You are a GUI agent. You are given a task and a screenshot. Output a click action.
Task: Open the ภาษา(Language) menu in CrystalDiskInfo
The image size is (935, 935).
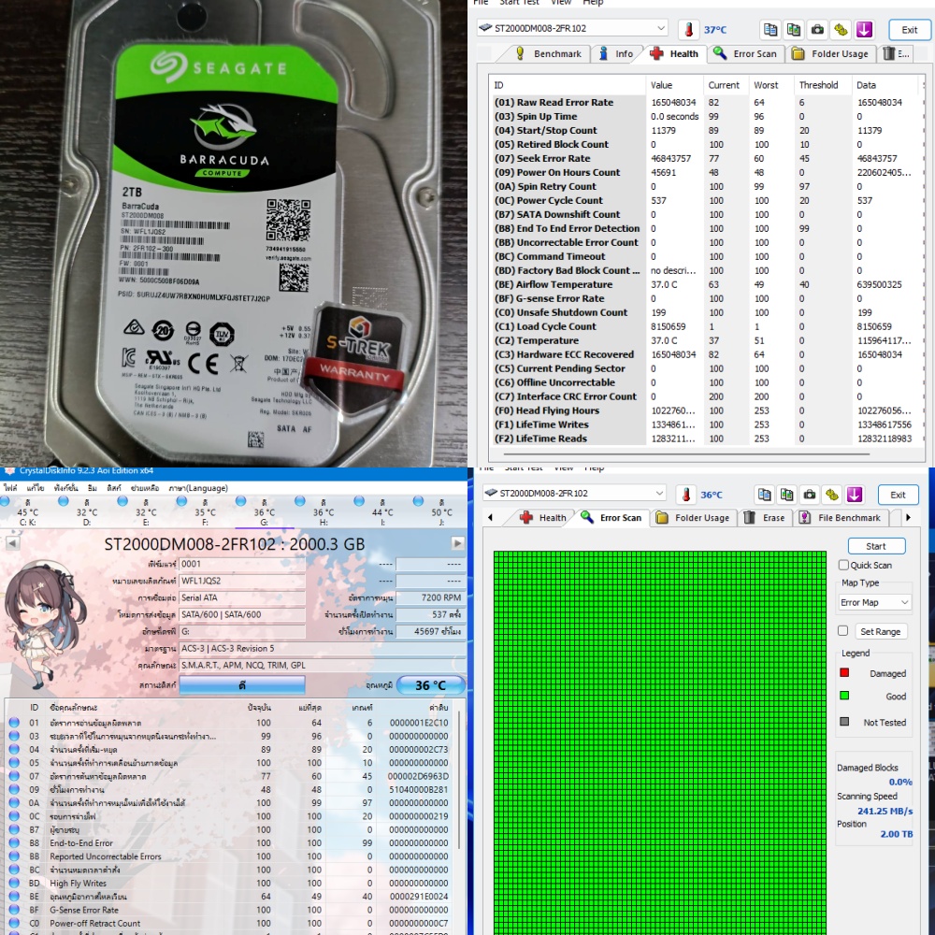coord(198,488)
